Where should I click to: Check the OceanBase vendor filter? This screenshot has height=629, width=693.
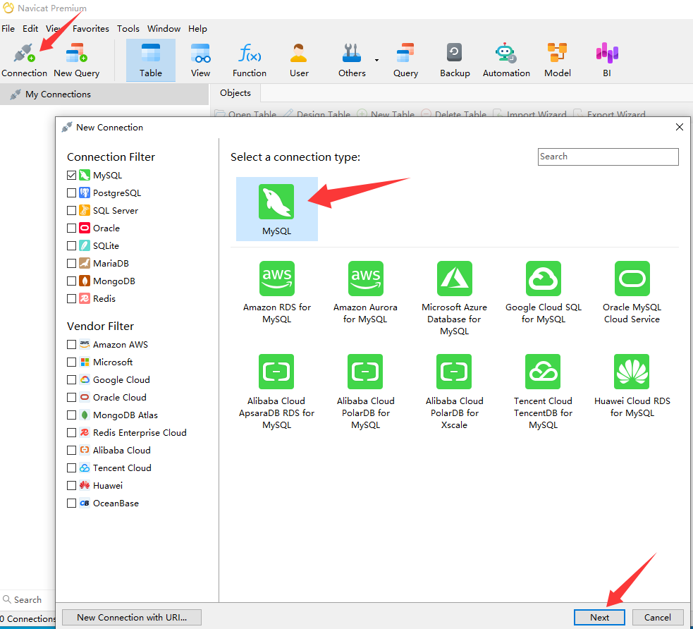tap(72, 503)
